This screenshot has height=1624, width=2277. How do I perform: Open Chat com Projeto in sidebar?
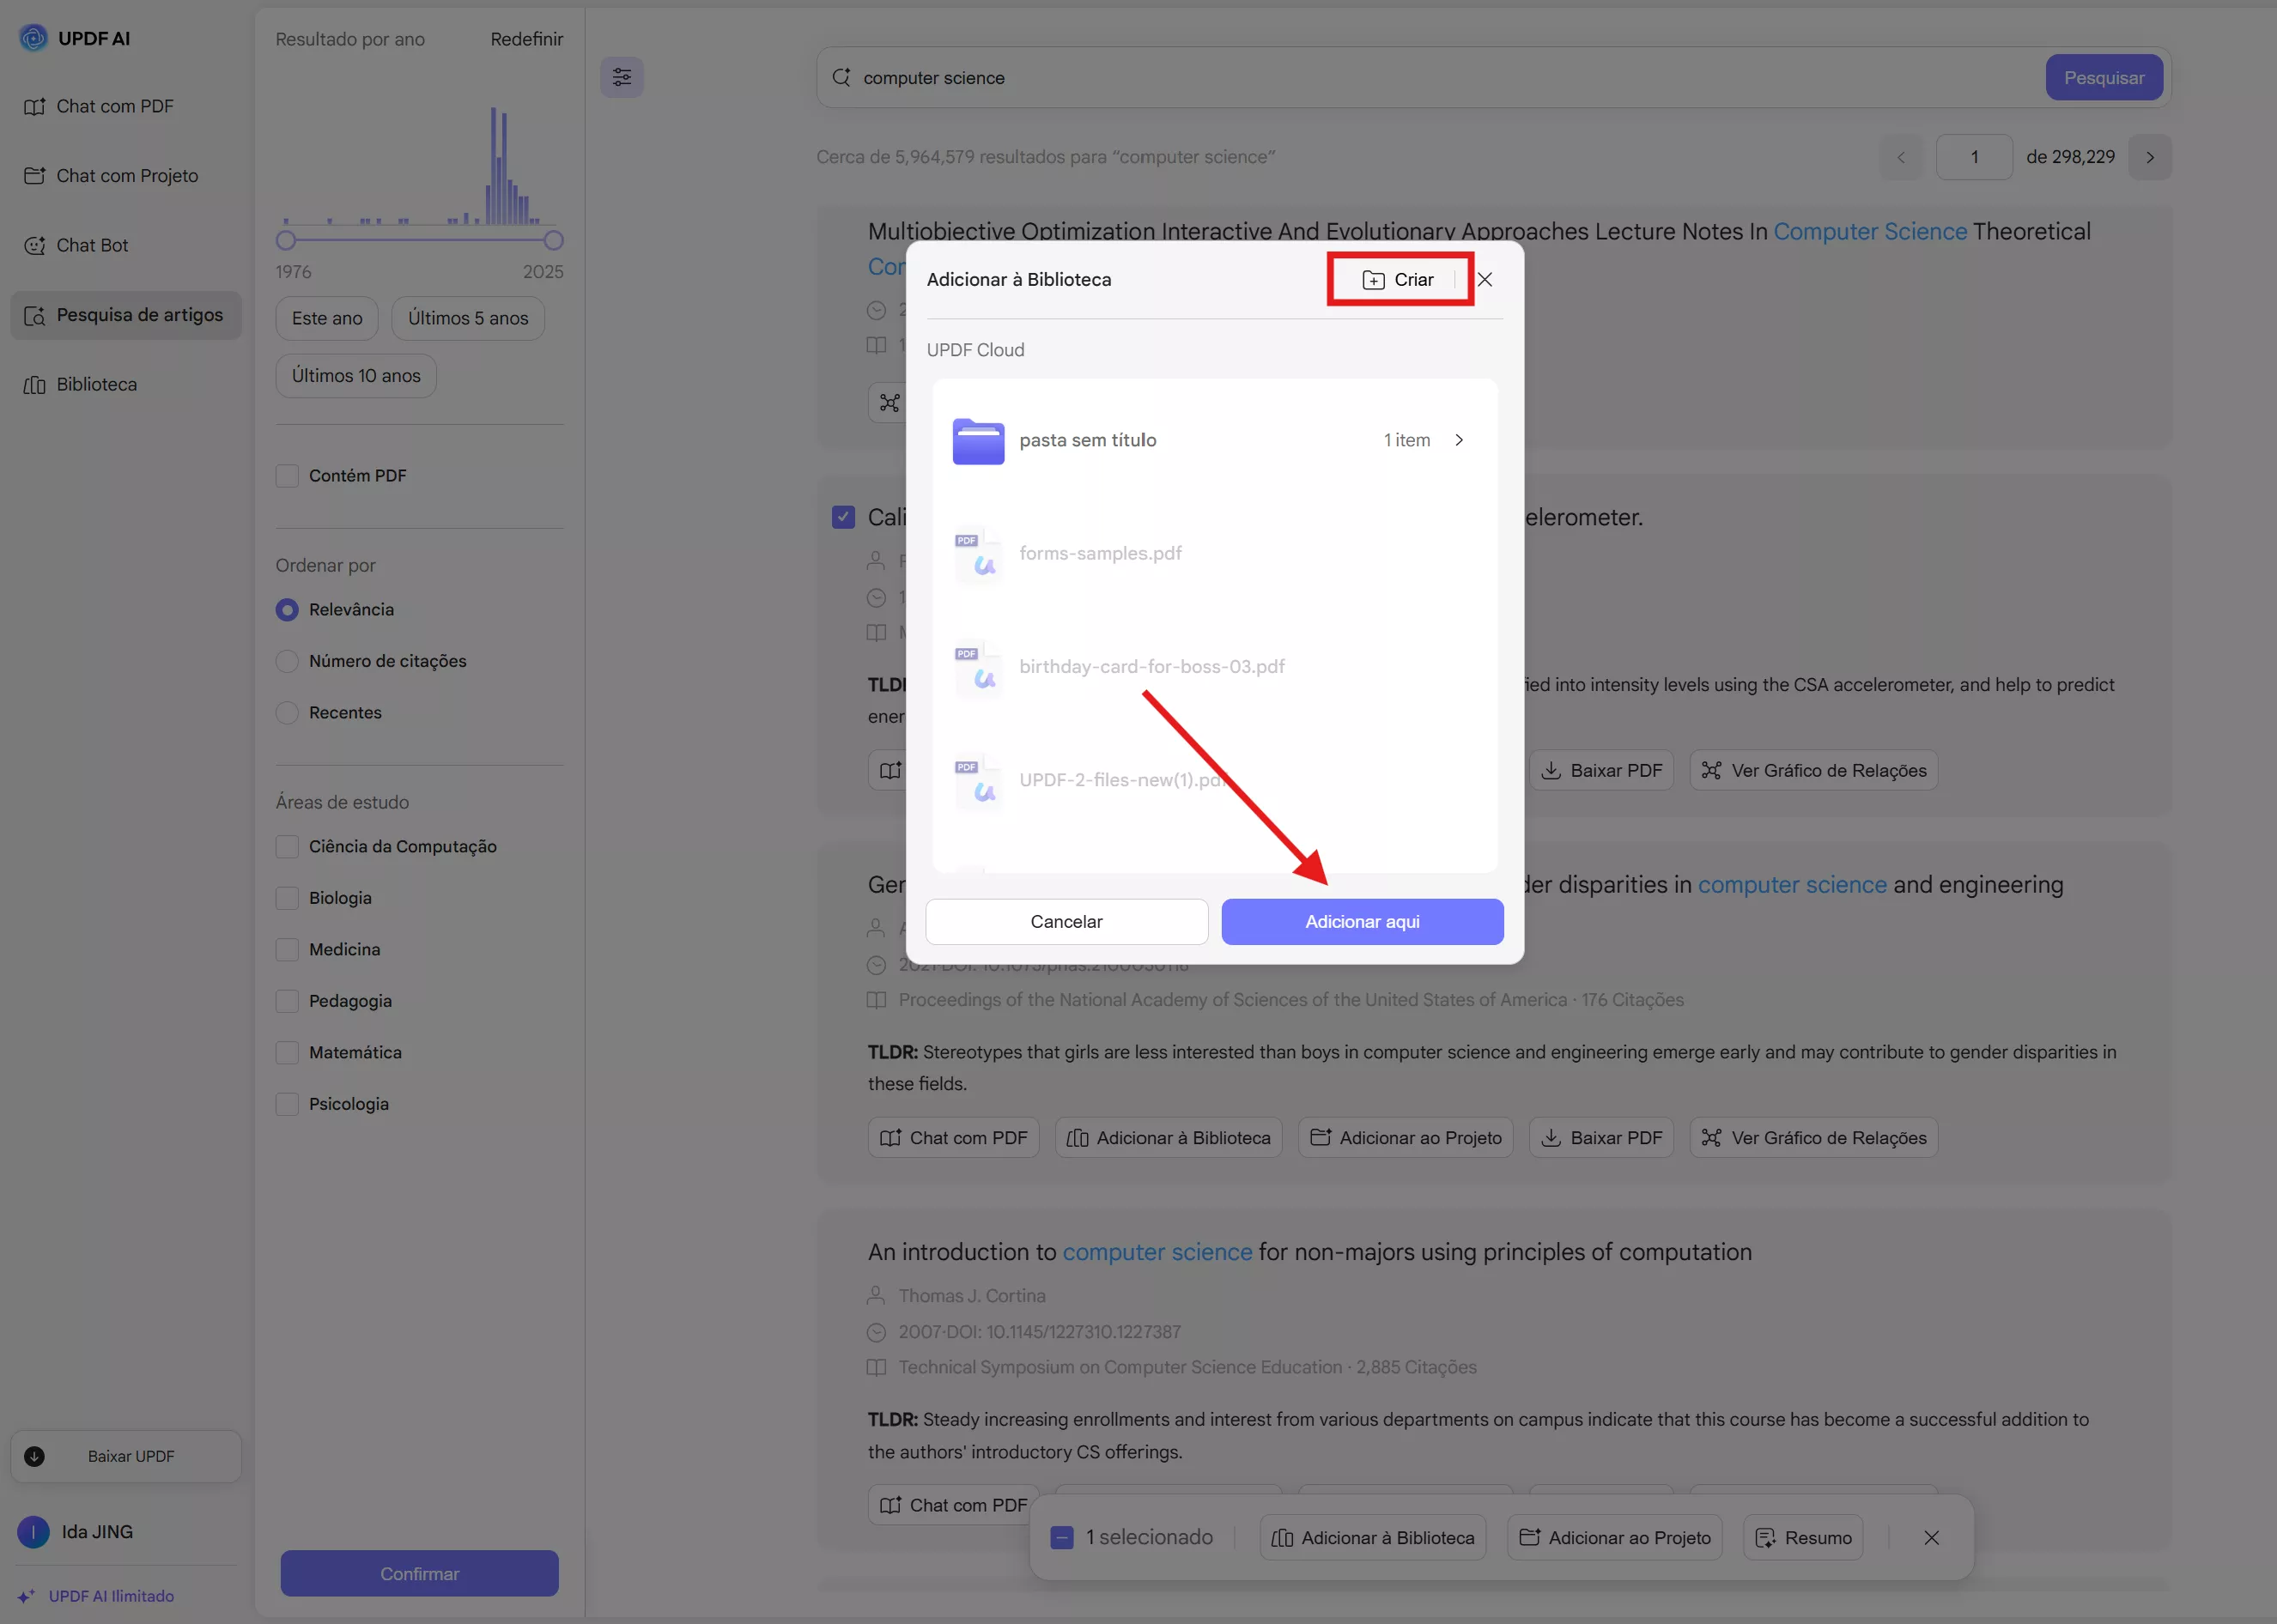click(126, 176)
